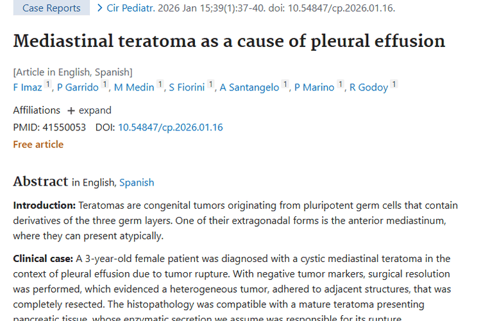Image resolution: width=481 pixels, height=321 pixels.
Task: Click the chevron before Cir Pediatr
Action: (100, 8)
